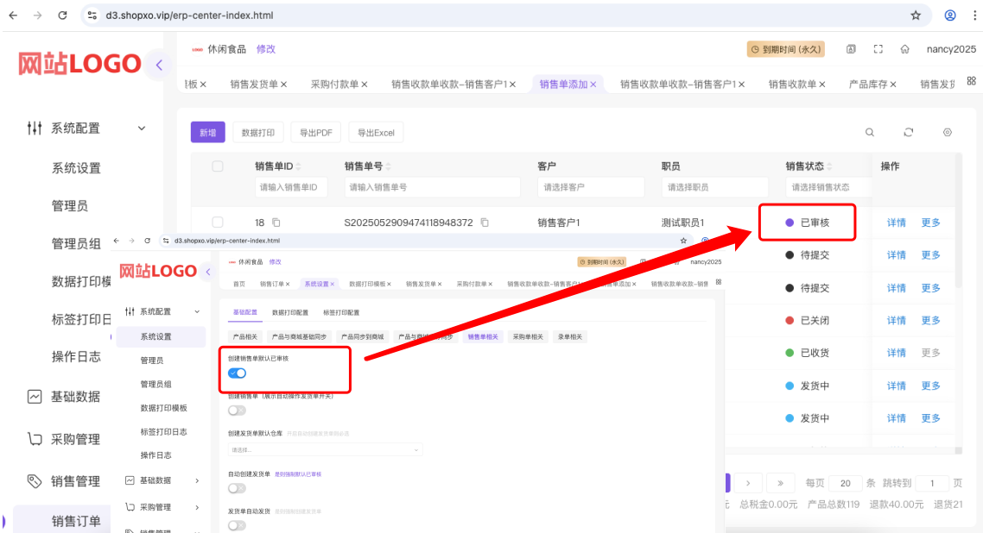Check the select-all checkbox in the sales table header

tap(218, 166)
